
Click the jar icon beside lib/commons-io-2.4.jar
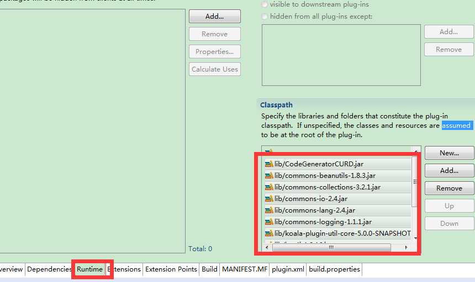(x=269, y=199)
